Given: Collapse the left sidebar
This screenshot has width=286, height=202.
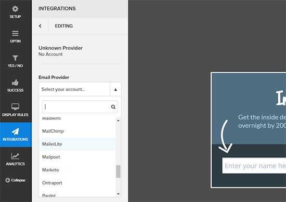Looking at the screenshot, I should pos(15,180).
